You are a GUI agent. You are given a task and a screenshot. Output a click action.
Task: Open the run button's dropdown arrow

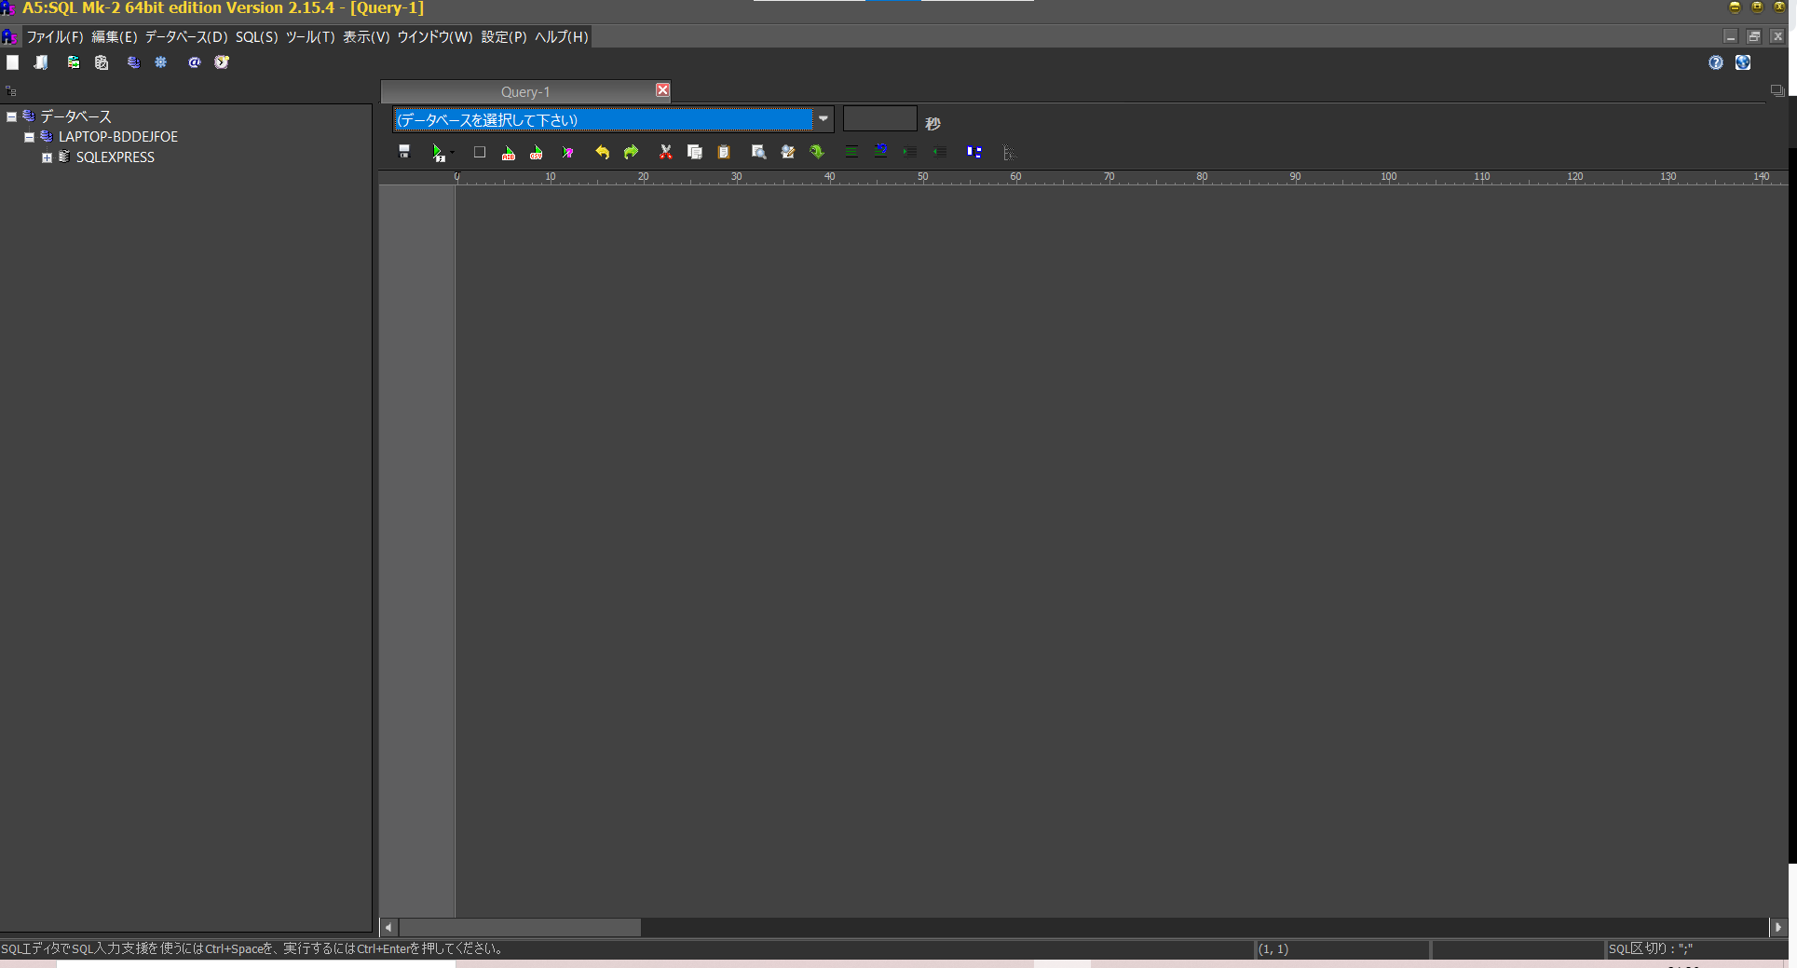pos(452,153)
